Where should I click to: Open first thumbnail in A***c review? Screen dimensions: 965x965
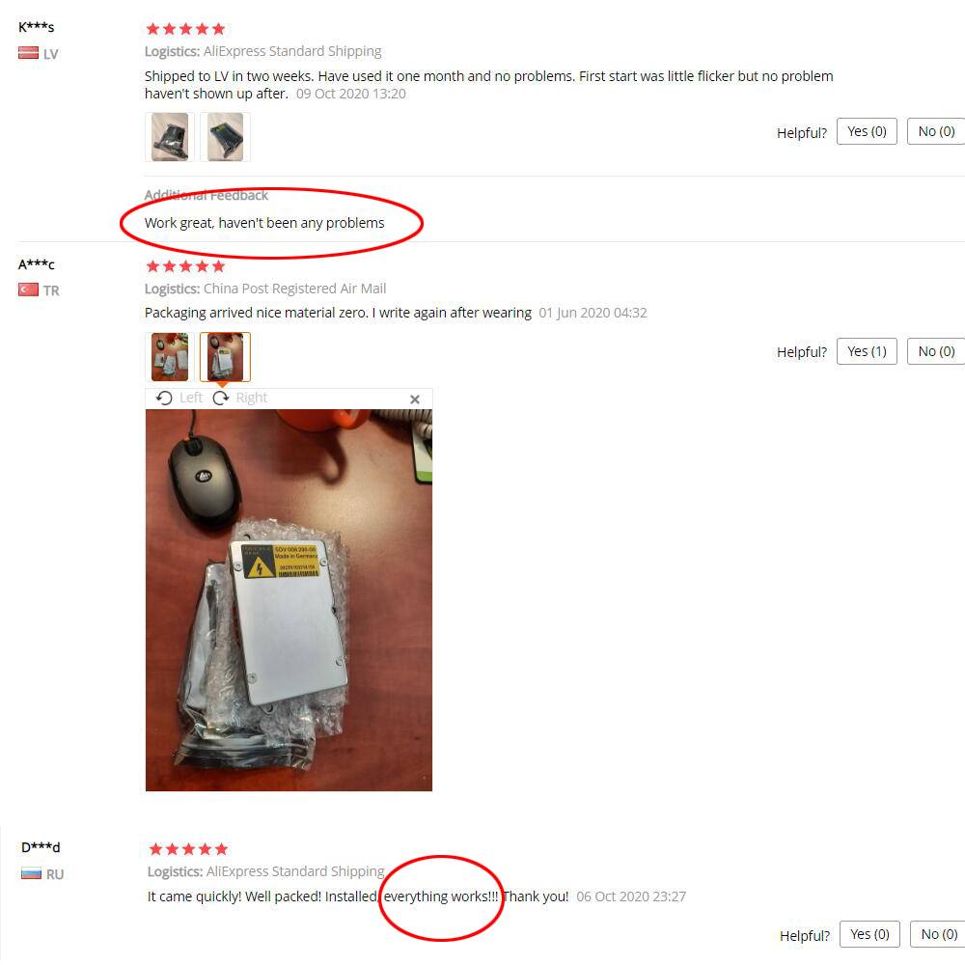click(169, 357)
